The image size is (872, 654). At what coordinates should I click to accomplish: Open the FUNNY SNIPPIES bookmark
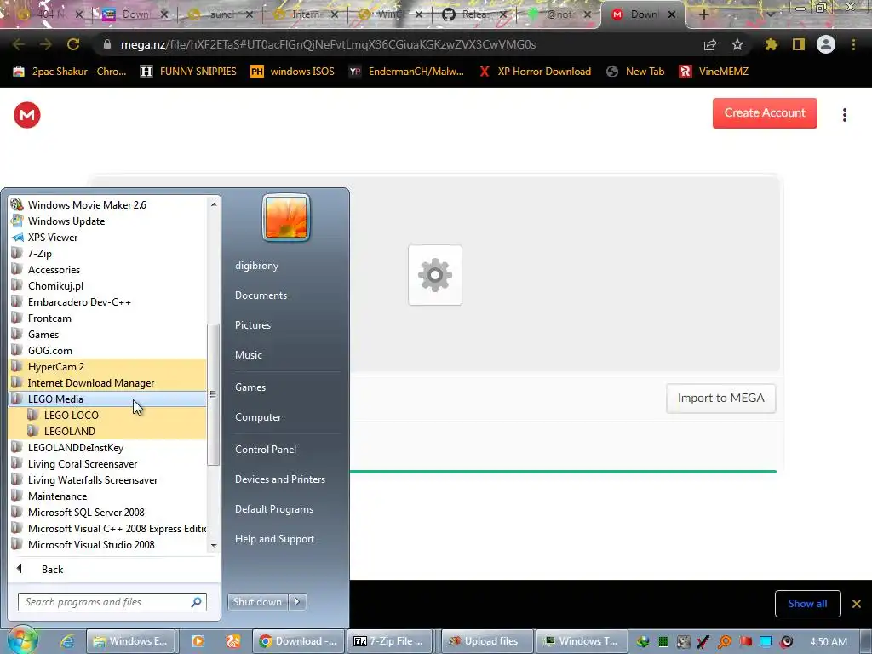(x=188, y=72)
